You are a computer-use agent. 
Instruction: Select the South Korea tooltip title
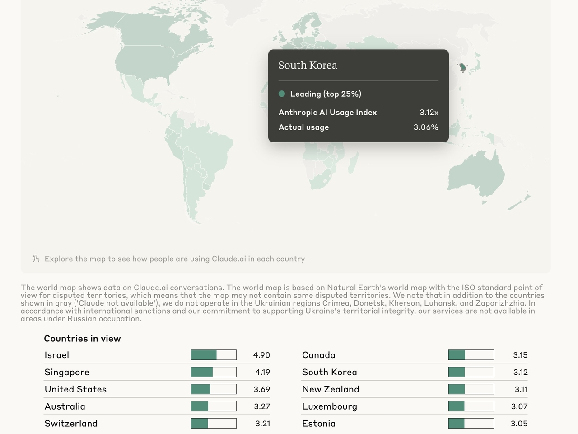pos(308,65)
